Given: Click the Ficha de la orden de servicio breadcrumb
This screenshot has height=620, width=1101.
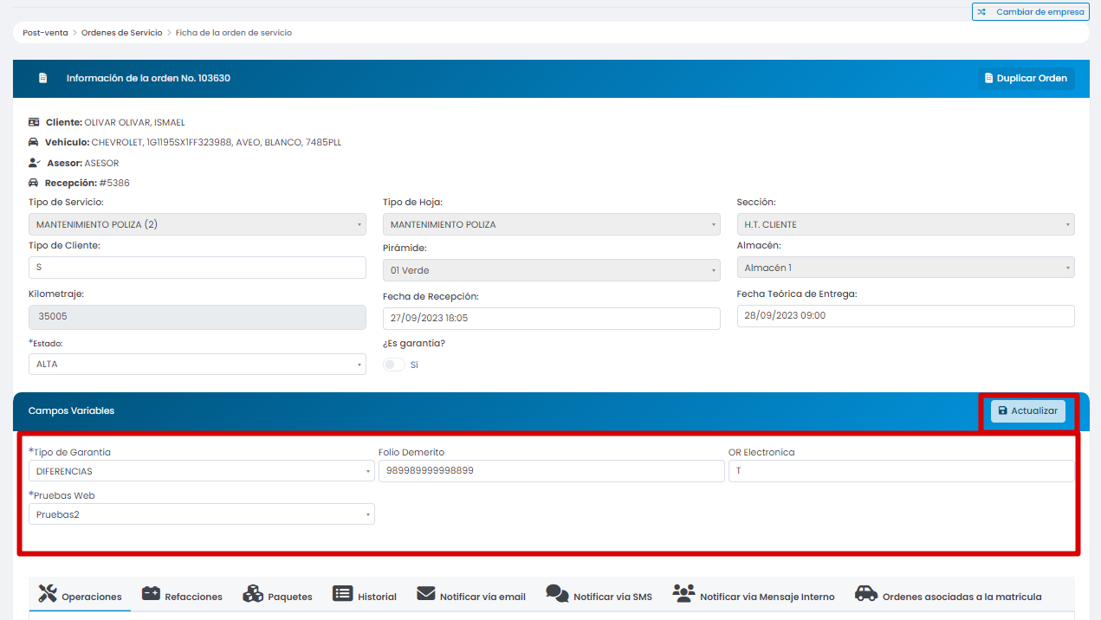Looking at the screenshot, I should point(234,33).
